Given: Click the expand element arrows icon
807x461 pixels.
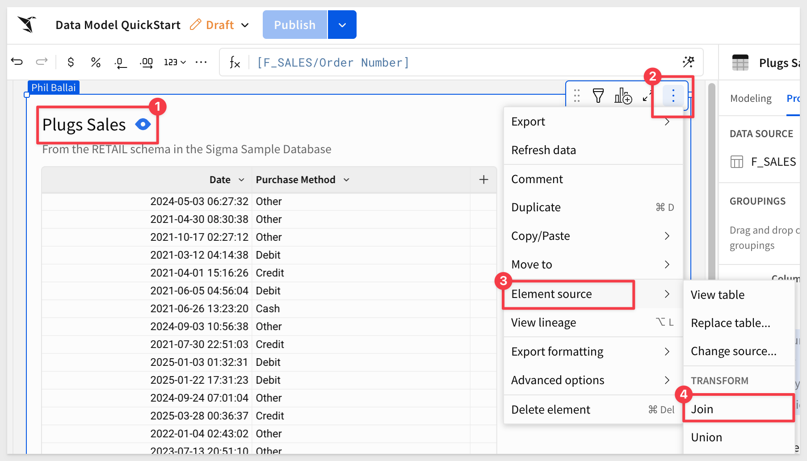Looking at the screenshot, I should pos(647,96).
